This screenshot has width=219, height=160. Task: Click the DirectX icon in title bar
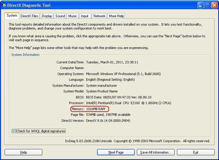click(x=4, y=5)
